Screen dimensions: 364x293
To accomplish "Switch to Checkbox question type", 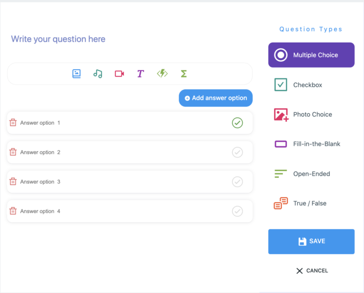I will [x=307, y=85].
